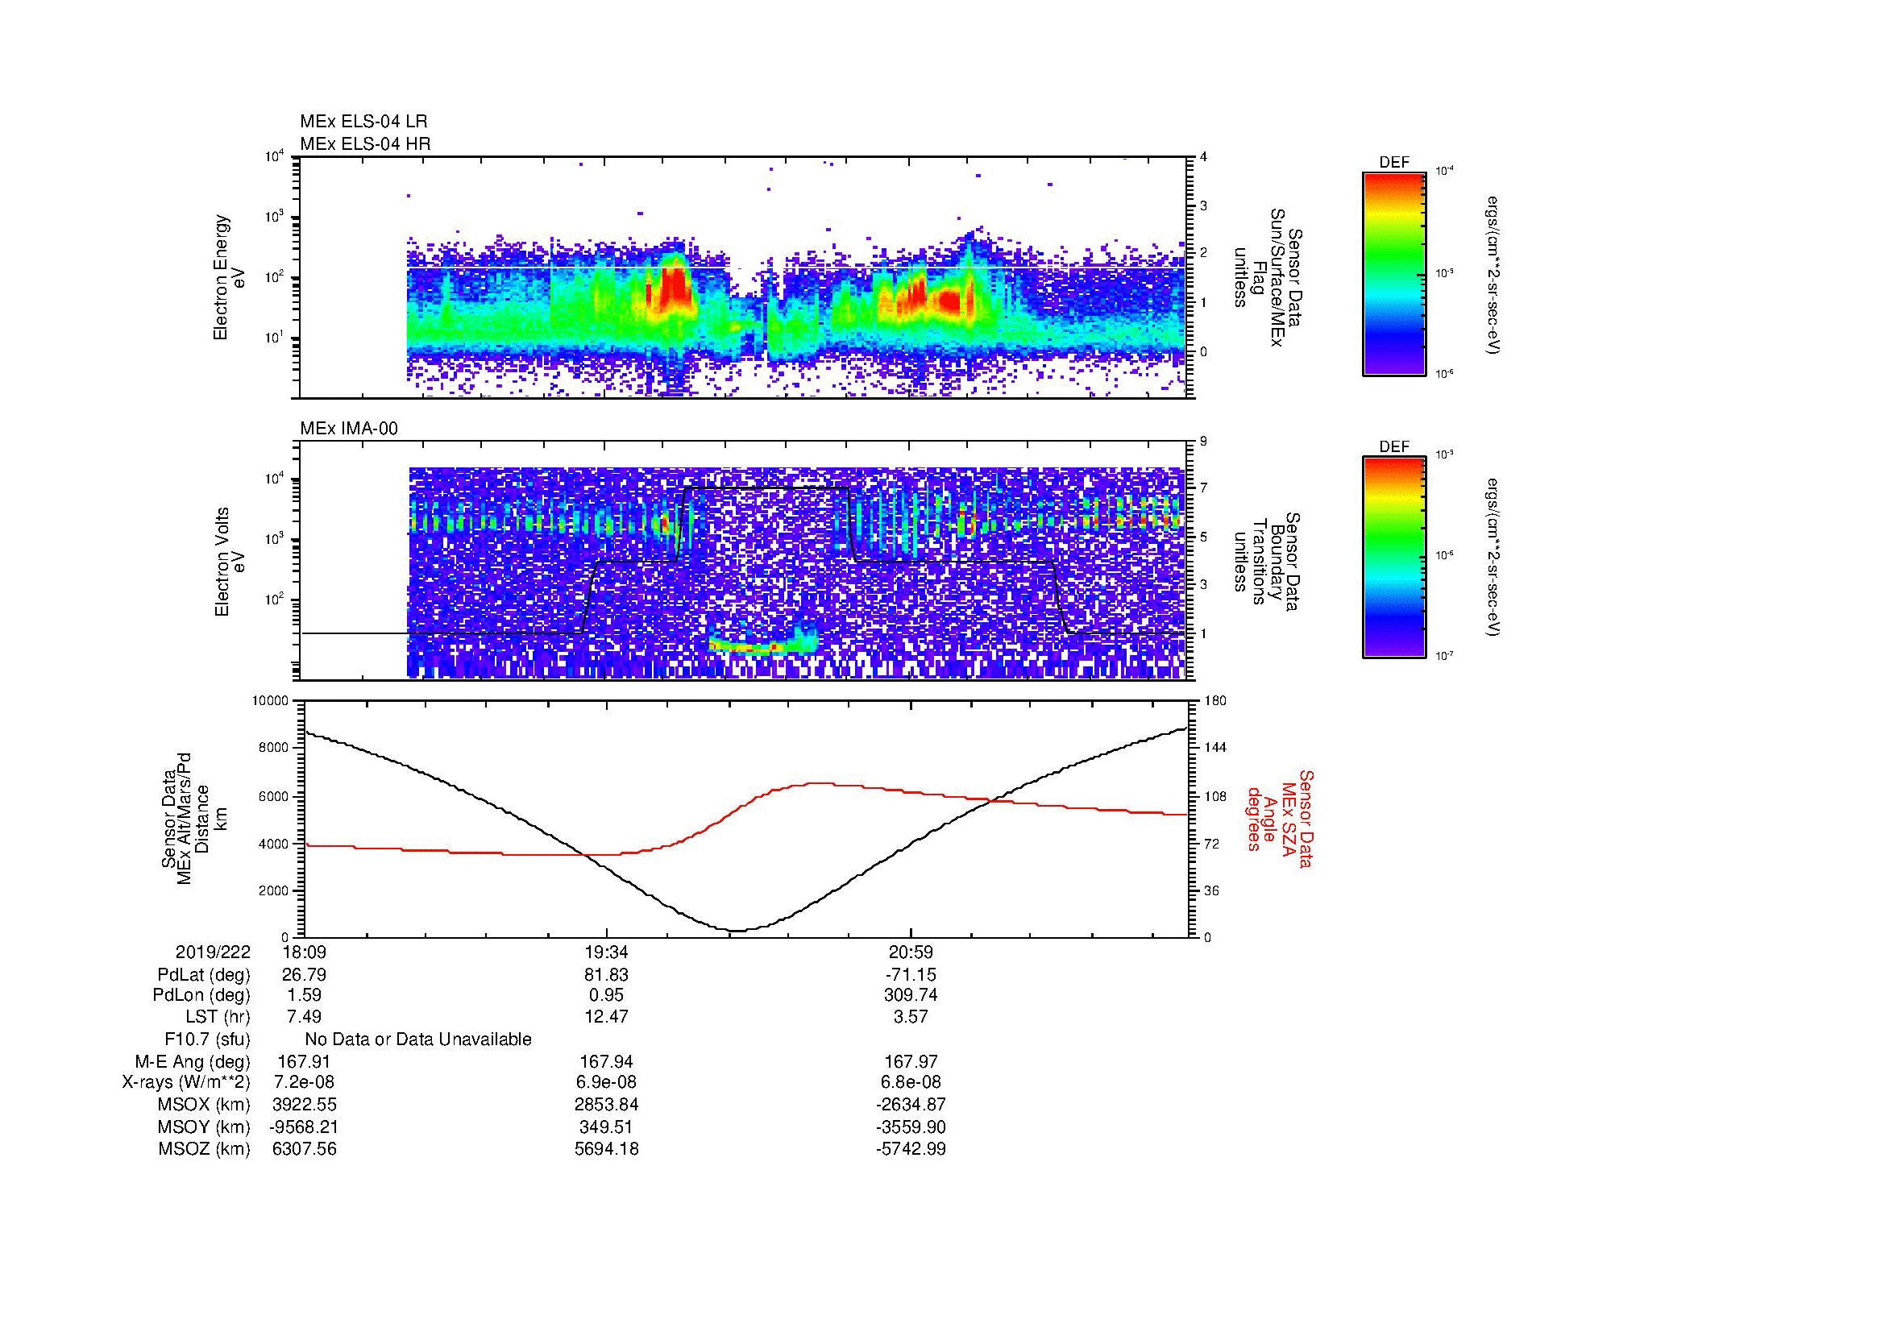Click the M-E angle value '167.97'
1885x1332 pixels.
911,1062
